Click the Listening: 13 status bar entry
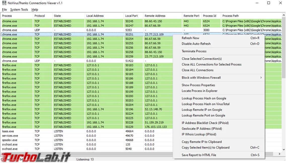 [x=85, y=159]
